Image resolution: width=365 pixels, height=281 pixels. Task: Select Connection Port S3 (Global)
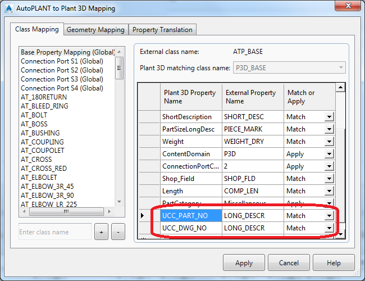click(x=62, y=79)
